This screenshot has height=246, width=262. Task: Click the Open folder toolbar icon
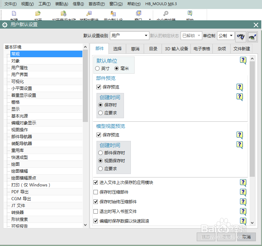click(x=38, y=13)
